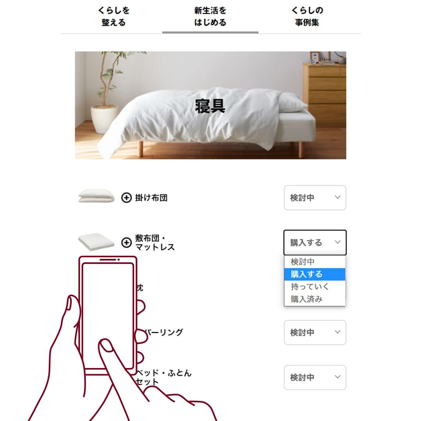421x421 pixels.
Task: Click chevron arrow on 掛け布団 dropdown
Action: 338,197
